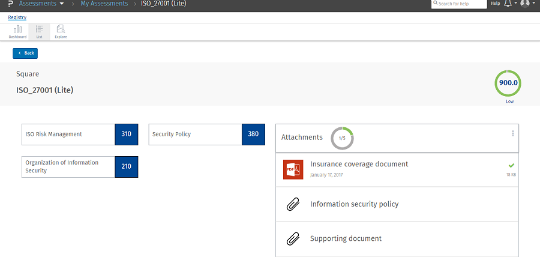The height and width of the screenshot is (257, 540).
Task: Click the Attachments 1/5 progress ring
Action: click(x=342, y=138)
